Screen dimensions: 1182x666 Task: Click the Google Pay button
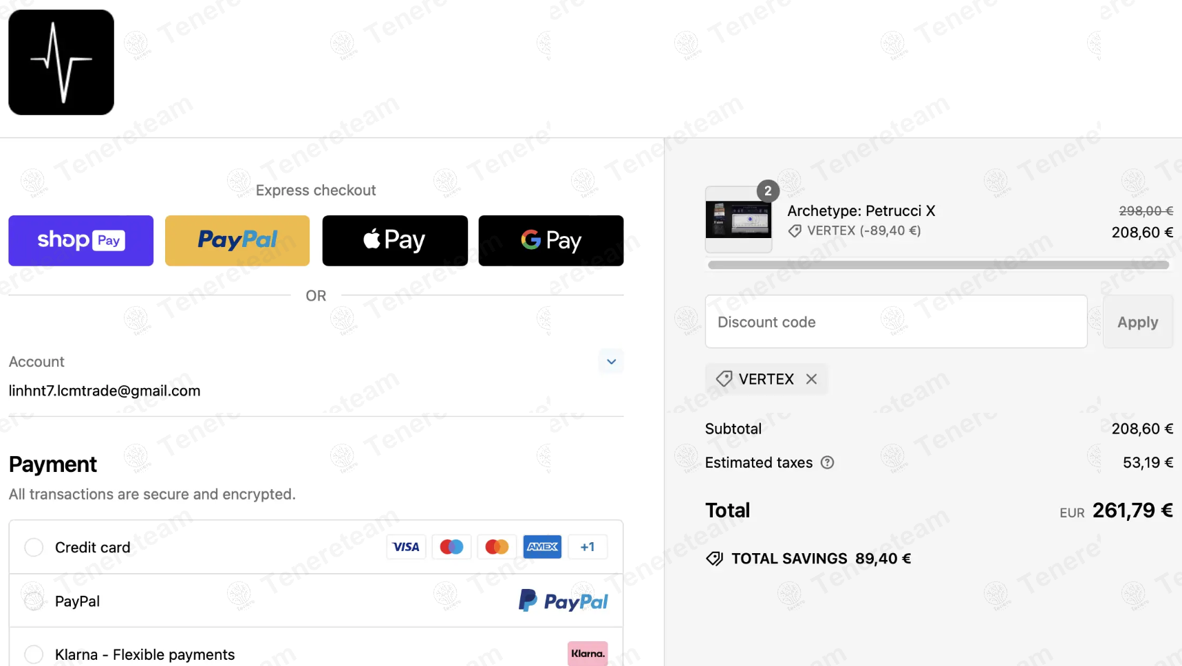(x=551, y=240)
